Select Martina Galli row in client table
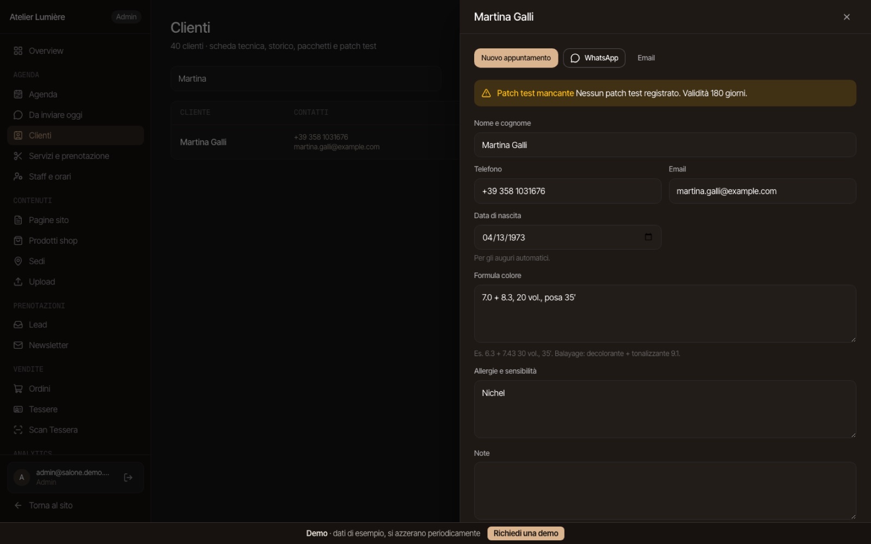871x544 pixels. click(x=315, y=142)
